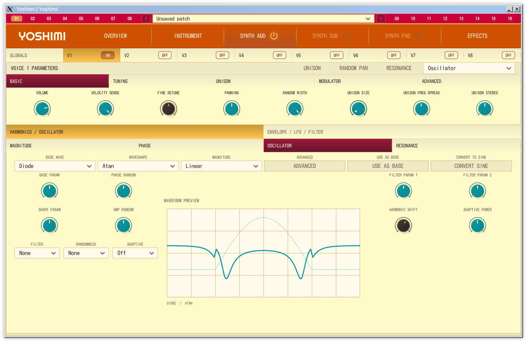Click the Volume knob
The width and height of the screenshot is (527, 342).
pos(42,109)
